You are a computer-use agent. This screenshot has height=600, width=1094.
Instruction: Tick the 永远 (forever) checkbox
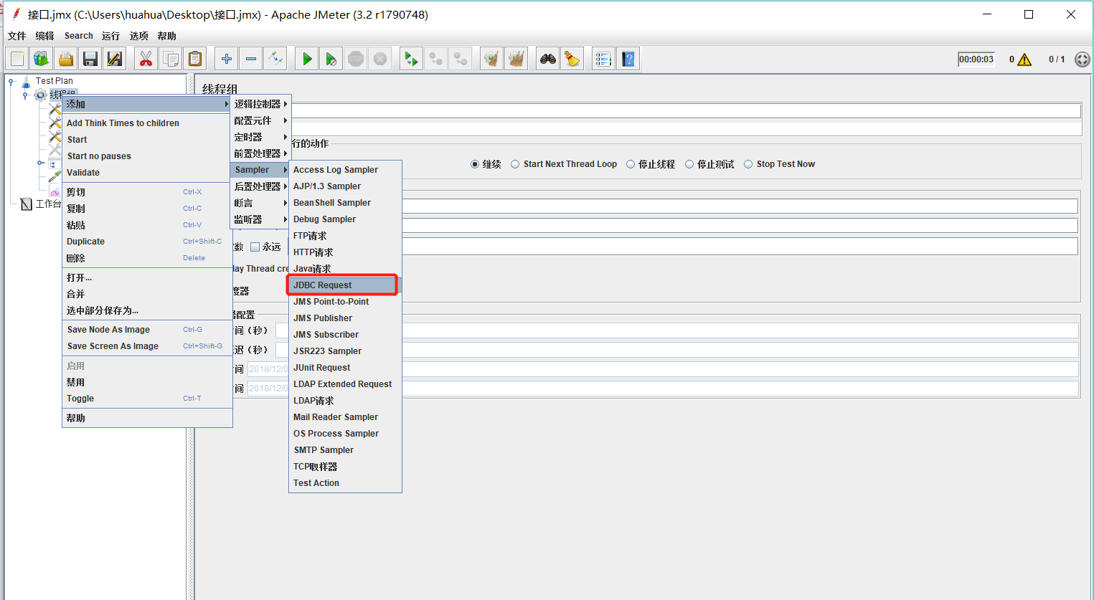click(255, 247)
